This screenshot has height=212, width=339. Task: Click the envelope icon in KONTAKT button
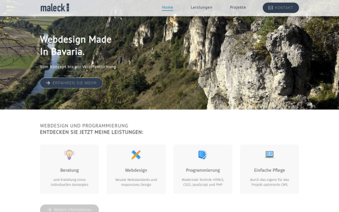pos(271,8)
